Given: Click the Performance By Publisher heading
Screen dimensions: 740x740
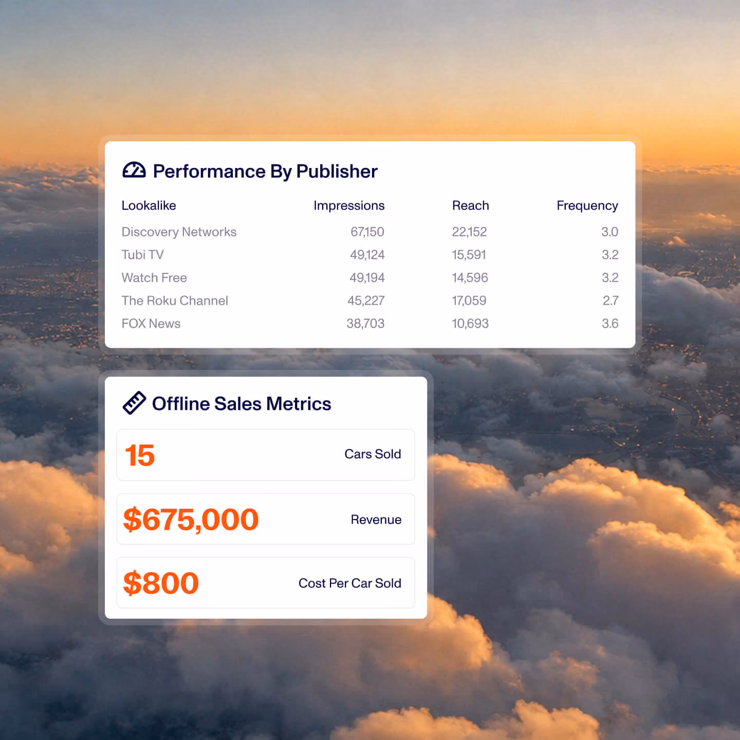Looking at the screenshot, I should click(265, 171).
